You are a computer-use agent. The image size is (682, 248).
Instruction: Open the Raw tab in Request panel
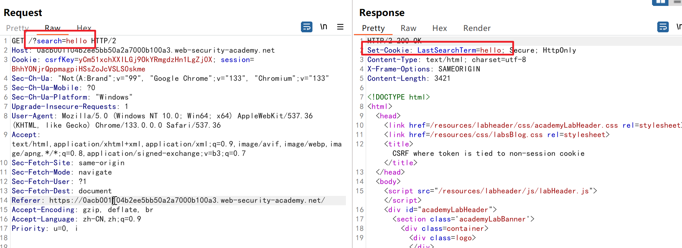pos(53,28)
